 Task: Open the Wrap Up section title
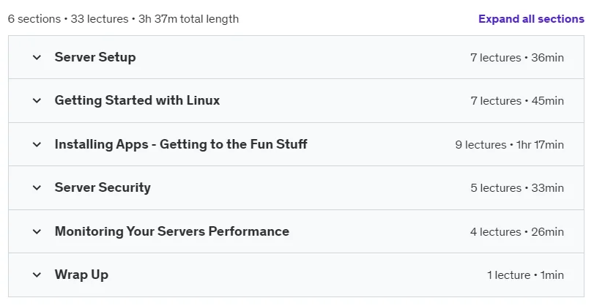click(x=81, y=275)
